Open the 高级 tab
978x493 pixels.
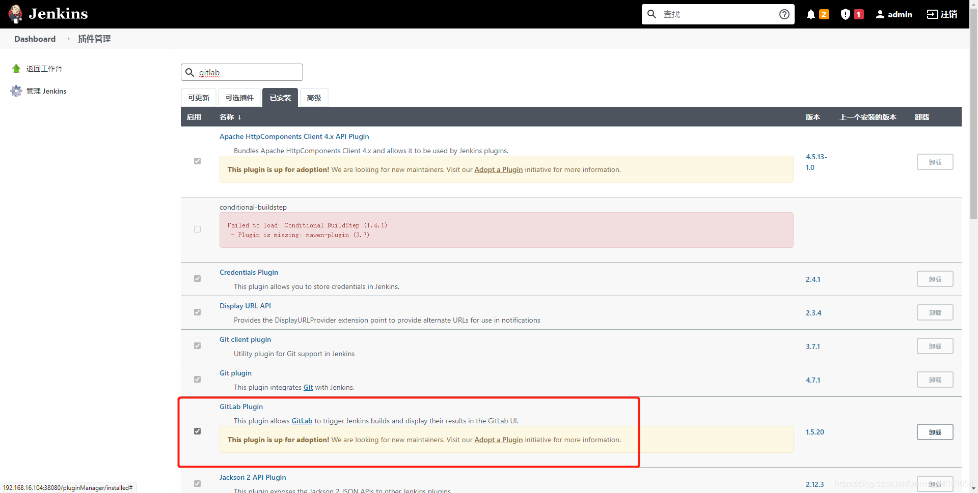(x=314, y=98)
